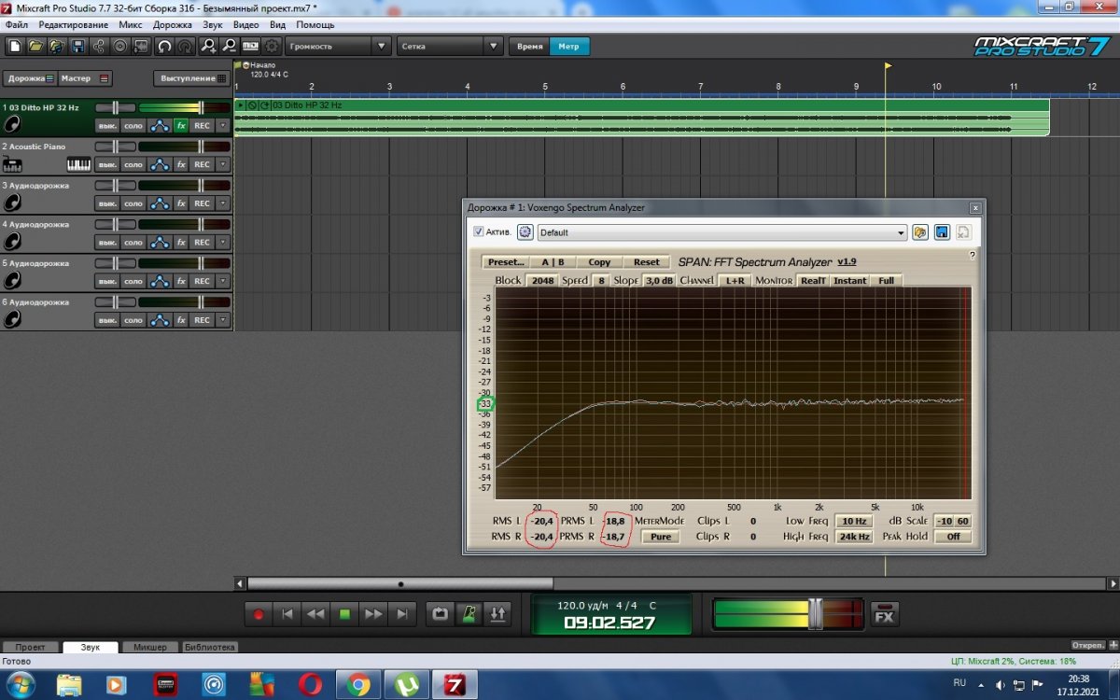Open preferences gear in main toolbar
The height and width of the screenshot is (700, 1120).
(272, 46)
